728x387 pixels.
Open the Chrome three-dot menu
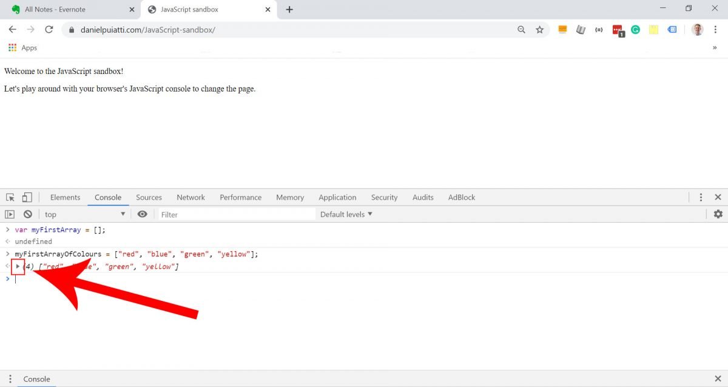(x=716, y=30)
